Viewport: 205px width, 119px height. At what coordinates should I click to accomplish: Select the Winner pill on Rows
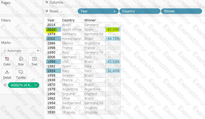click(181, 11)
